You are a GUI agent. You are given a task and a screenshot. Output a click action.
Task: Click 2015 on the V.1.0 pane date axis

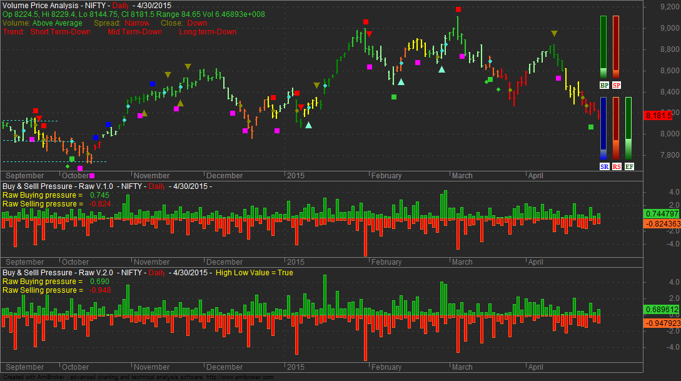pos(296,262)
